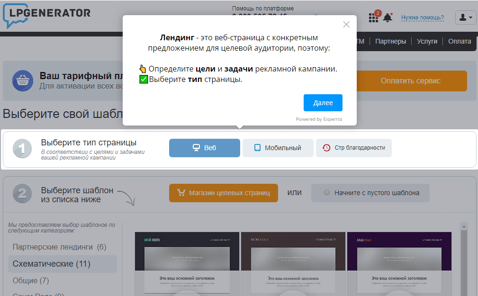
Task: Open the Оплата menu
Action: (x=459, y=41)
